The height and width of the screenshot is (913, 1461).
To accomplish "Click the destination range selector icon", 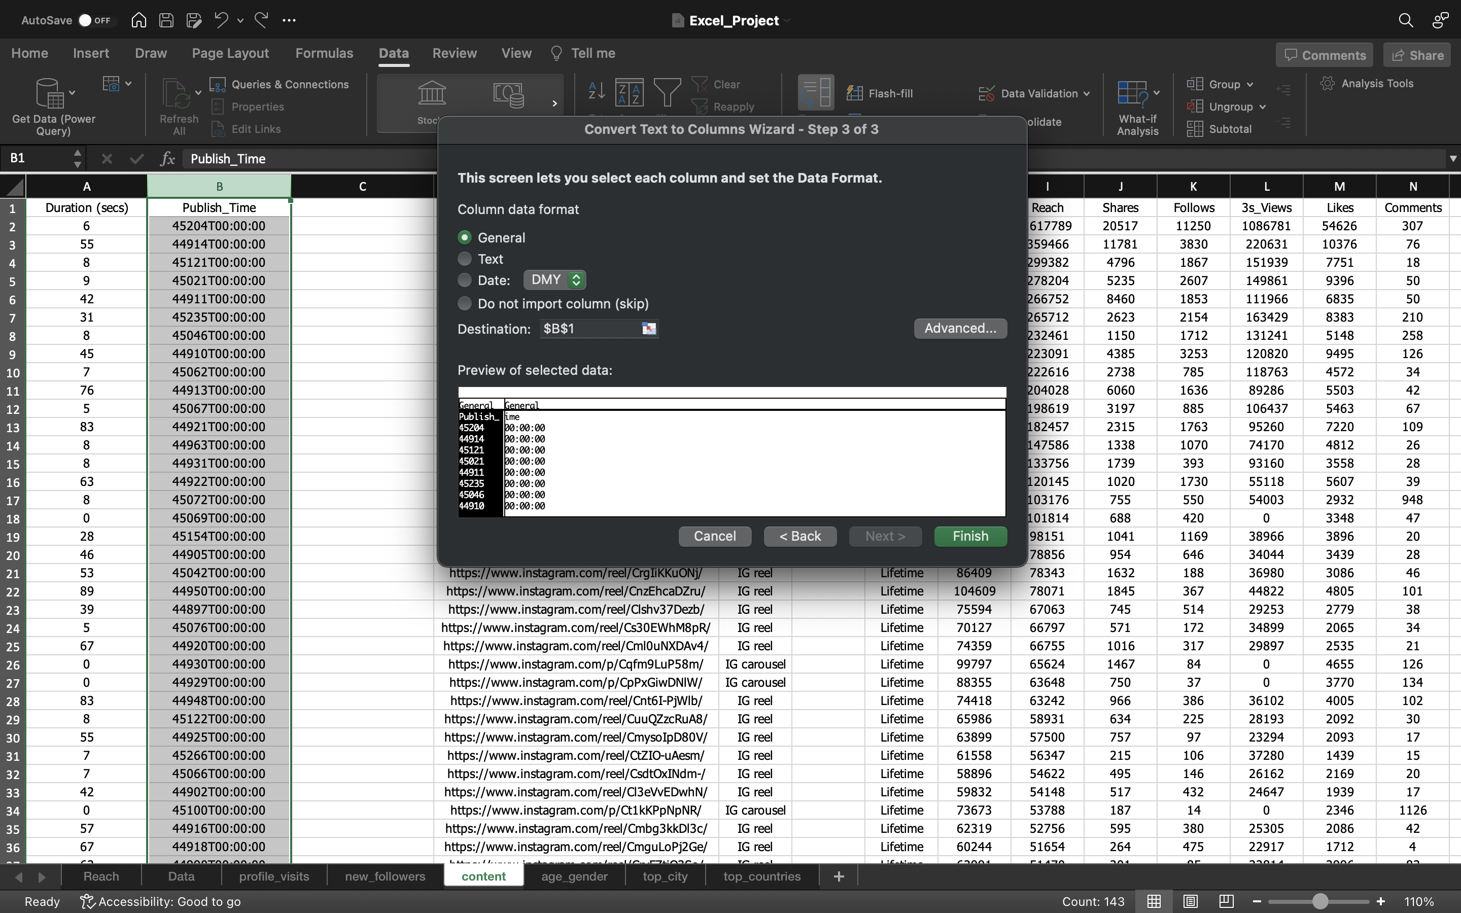I will [649, 329].
